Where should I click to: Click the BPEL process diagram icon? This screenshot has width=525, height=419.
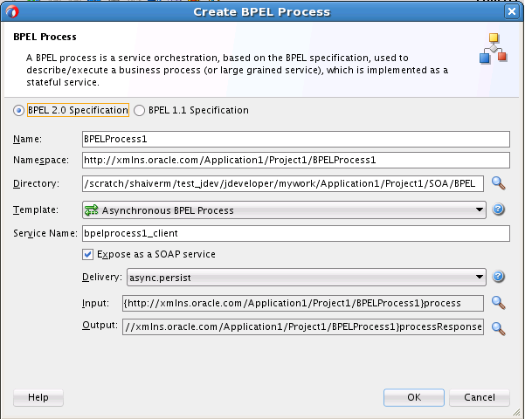click(494, 48)
